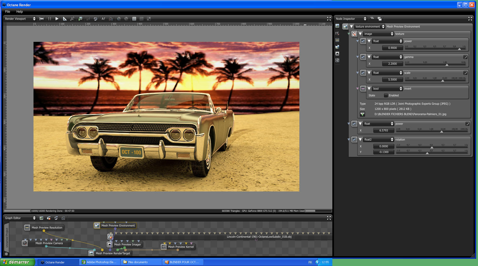The image size is (478, 266).
Task: Click the play render button
Action: [57, 19]
